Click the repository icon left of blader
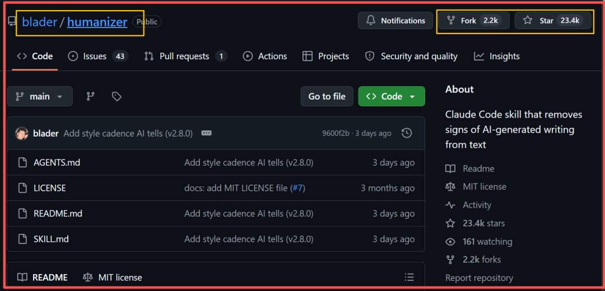 [12, 21]
